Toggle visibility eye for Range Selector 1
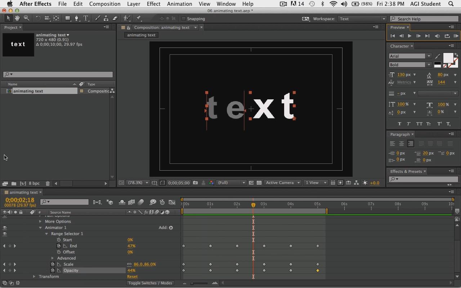This screenshot has height=288, width=461. pyautogui.click(x=5, y=234)
